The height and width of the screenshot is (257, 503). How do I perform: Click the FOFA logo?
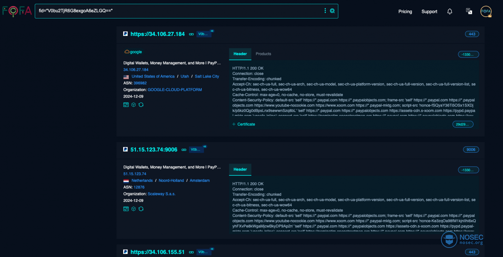pos(17,11)
